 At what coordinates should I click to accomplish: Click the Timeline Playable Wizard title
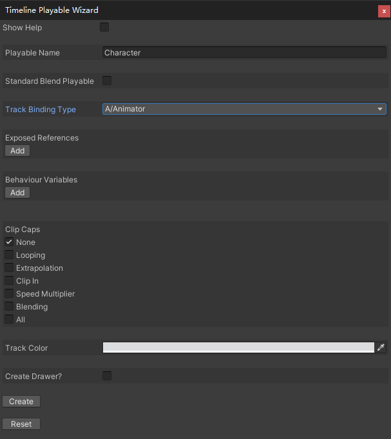point(52,10)
